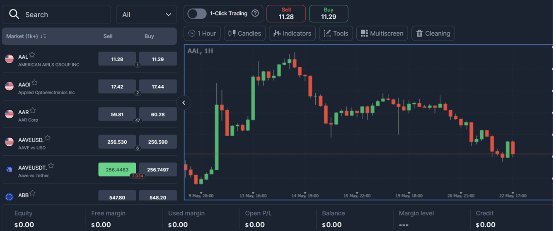This screenshot has height=231, width=556.
Task: Clear chart with the Cleaning button
Action: click(x=433, y=34)
